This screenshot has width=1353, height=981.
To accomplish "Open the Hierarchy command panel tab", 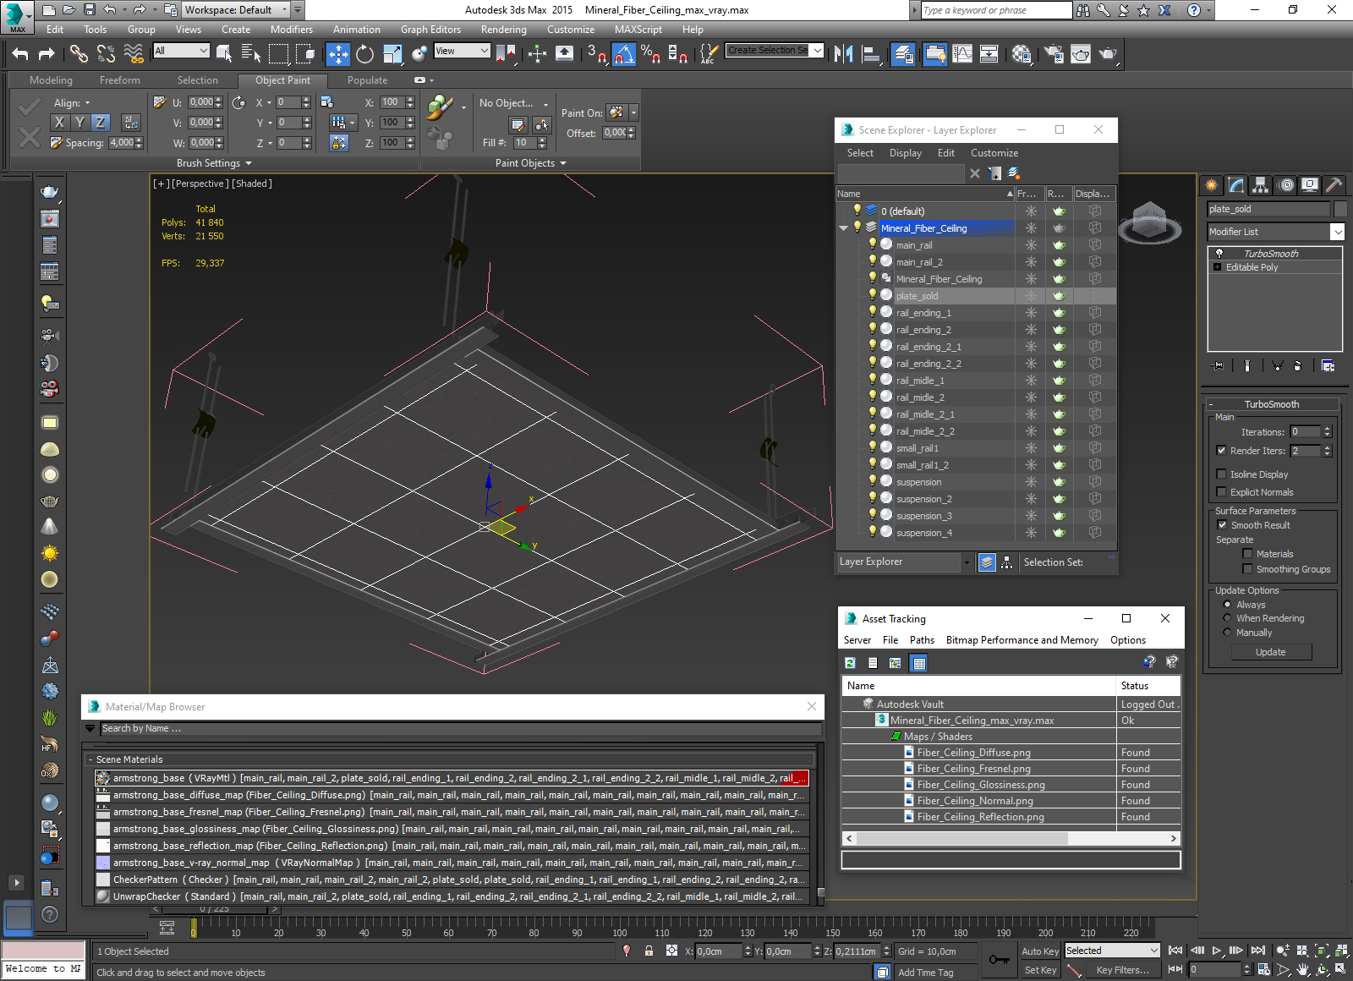I will tap(1261, 184).
